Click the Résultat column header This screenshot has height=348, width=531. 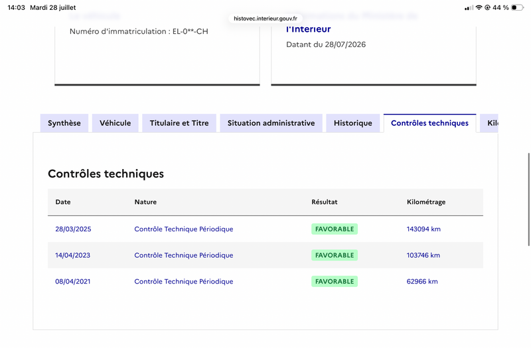(x=325, y=202)
